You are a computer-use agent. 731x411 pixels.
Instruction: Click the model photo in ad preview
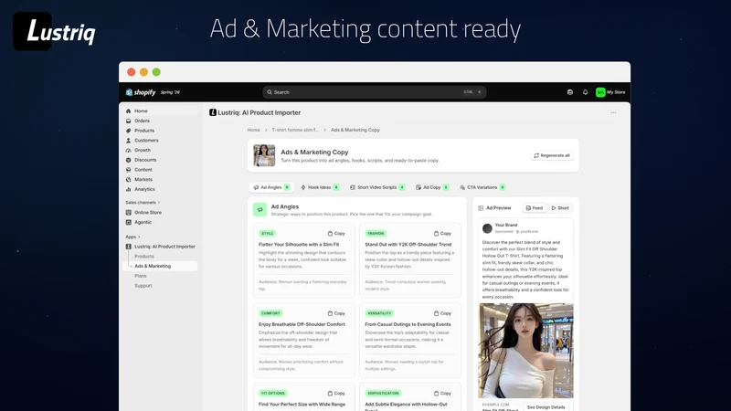[526, 351]
